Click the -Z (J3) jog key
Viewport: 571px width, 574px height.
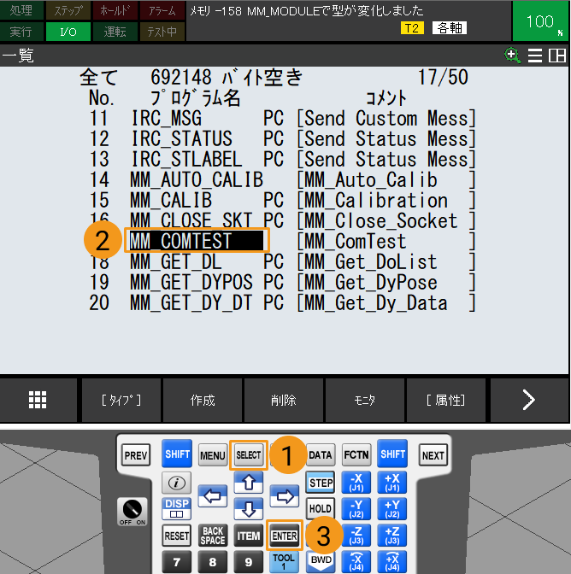(356, 536)
